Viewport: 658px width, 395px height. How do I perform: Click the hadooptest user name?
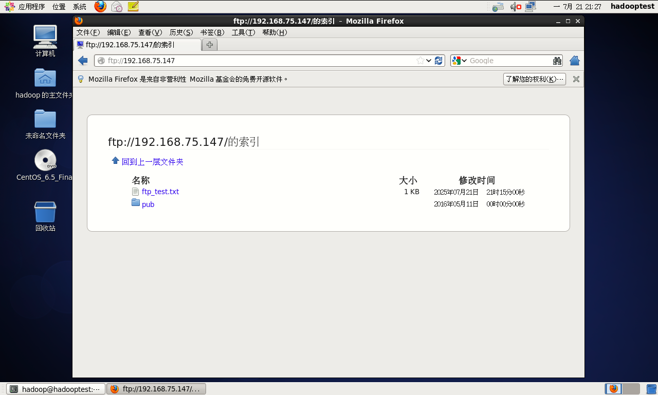coord(632,7)
